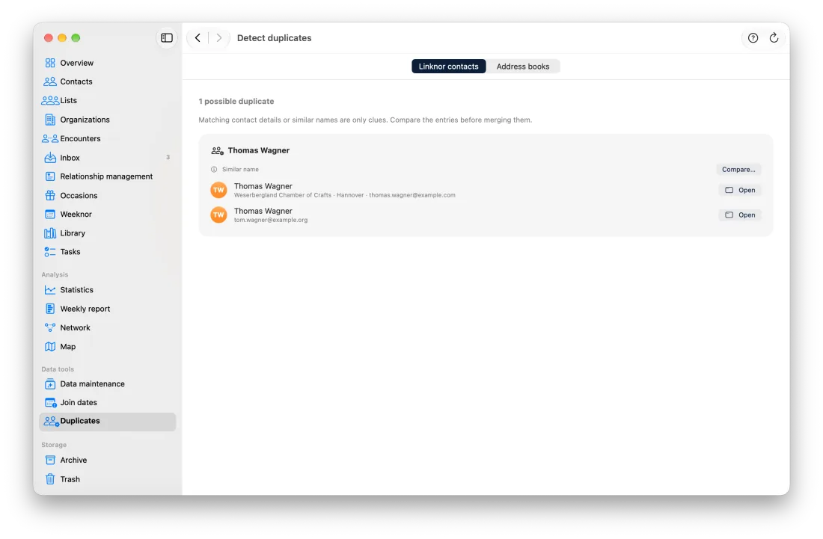Screen dimensions: 823x539
Task: Click the "Detect duplicates" window title
Action: (274, 37)
